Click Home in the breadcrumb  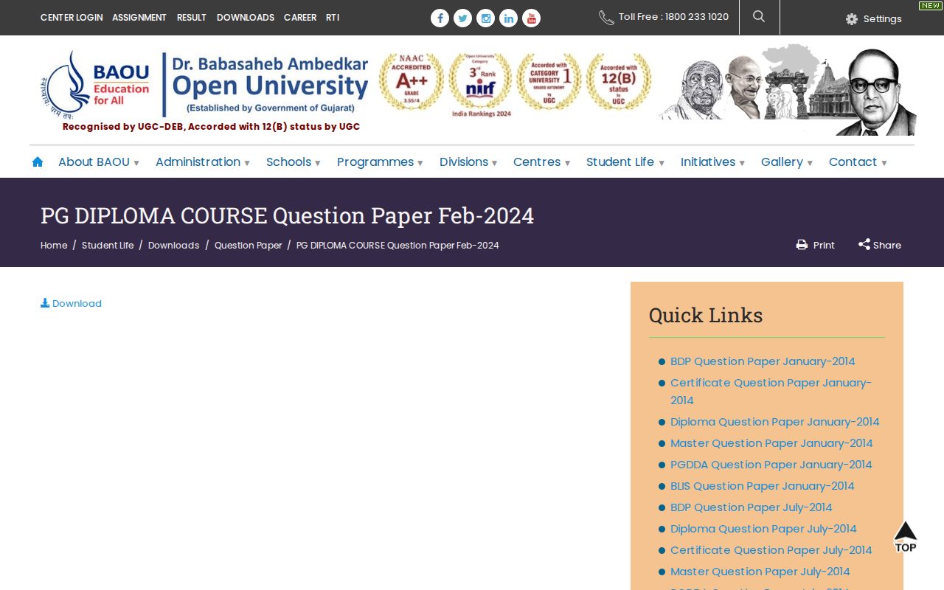click(x=54, y=246)
